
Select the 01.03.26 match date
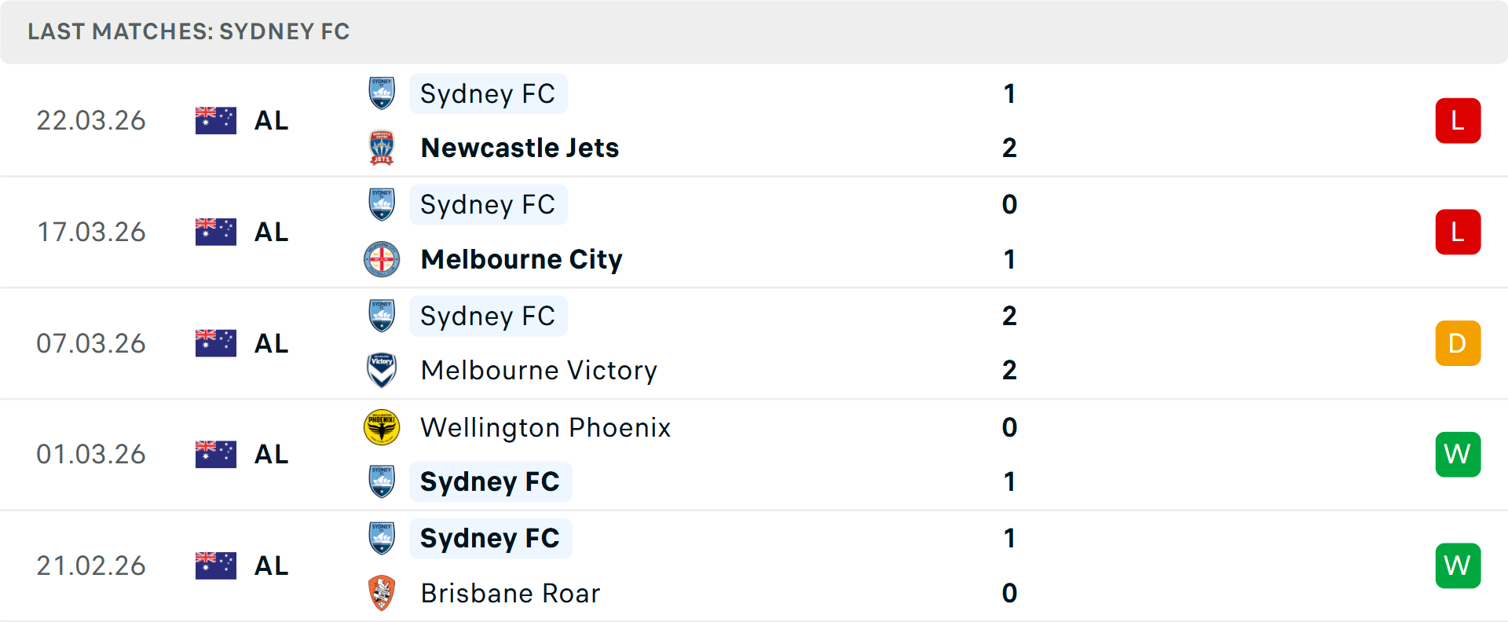91,454
